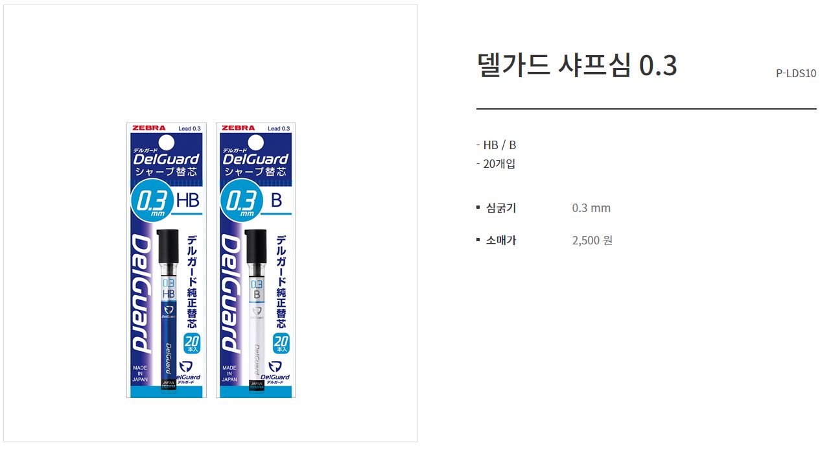Click the 20개입 quantity line
The height and width of the screenshot is (459, 831).
point(496,164)
